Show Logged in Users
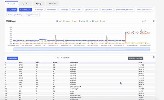The width and height of the screenshot is (164, 100). point(32,15)
